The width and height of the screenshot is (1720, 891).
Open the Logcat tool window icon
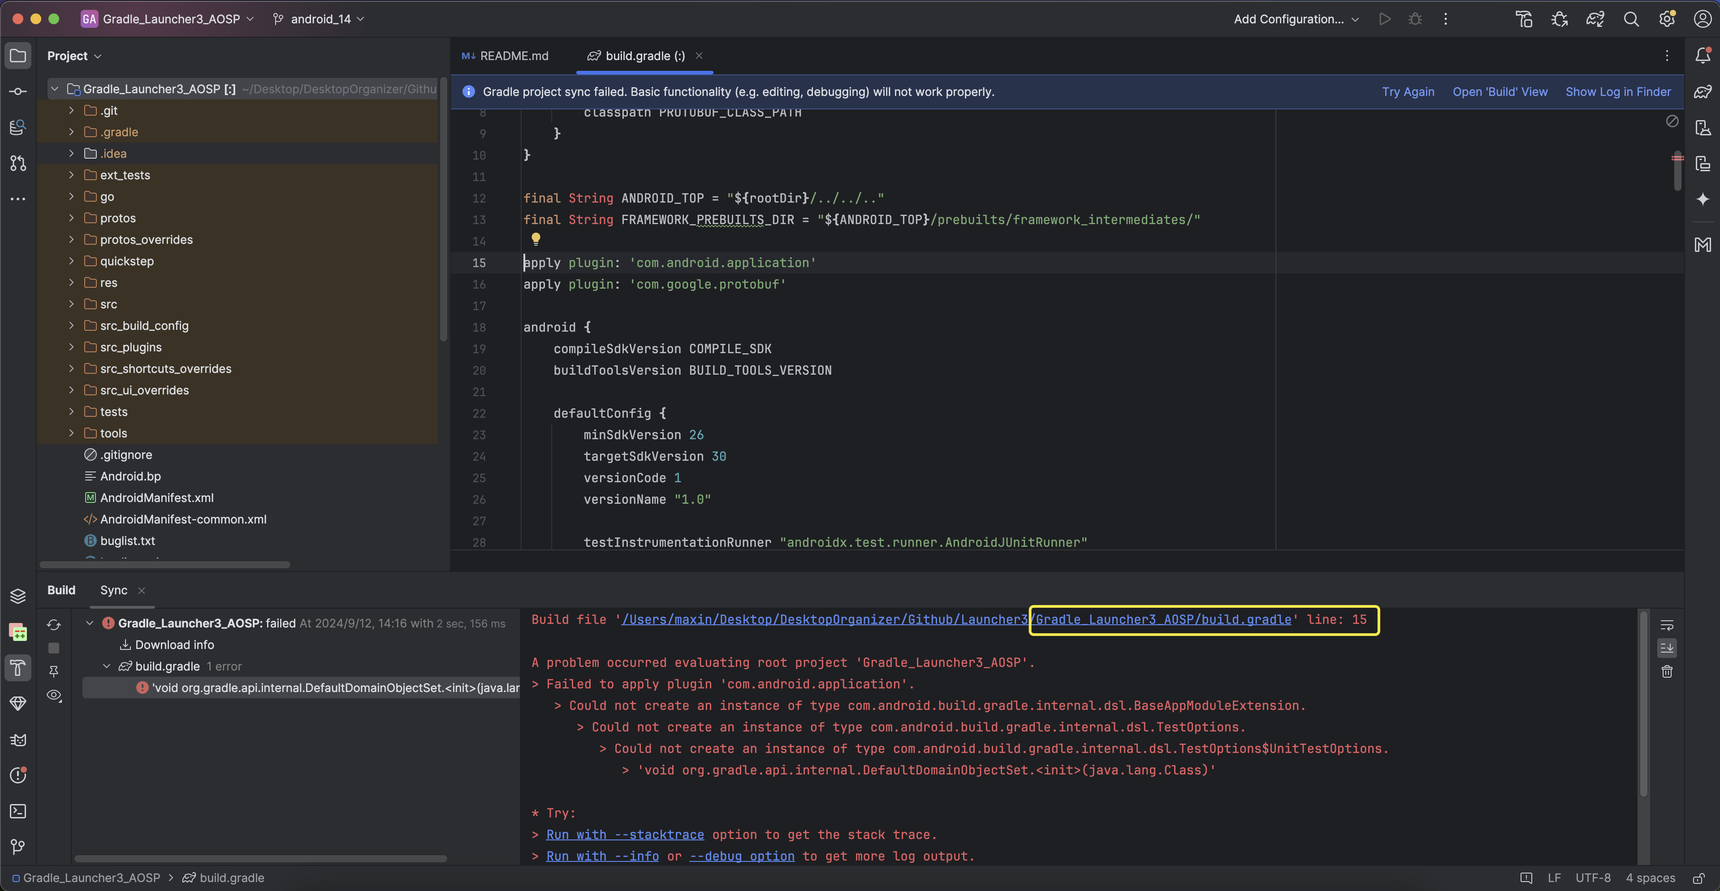pos(18,740)
